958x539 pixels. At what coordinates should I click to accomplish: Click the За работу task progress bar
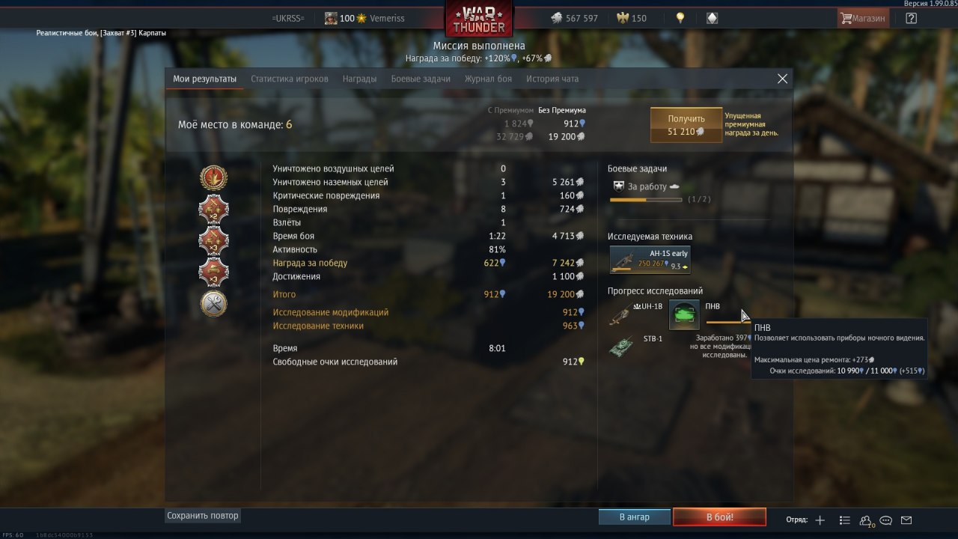646,200
